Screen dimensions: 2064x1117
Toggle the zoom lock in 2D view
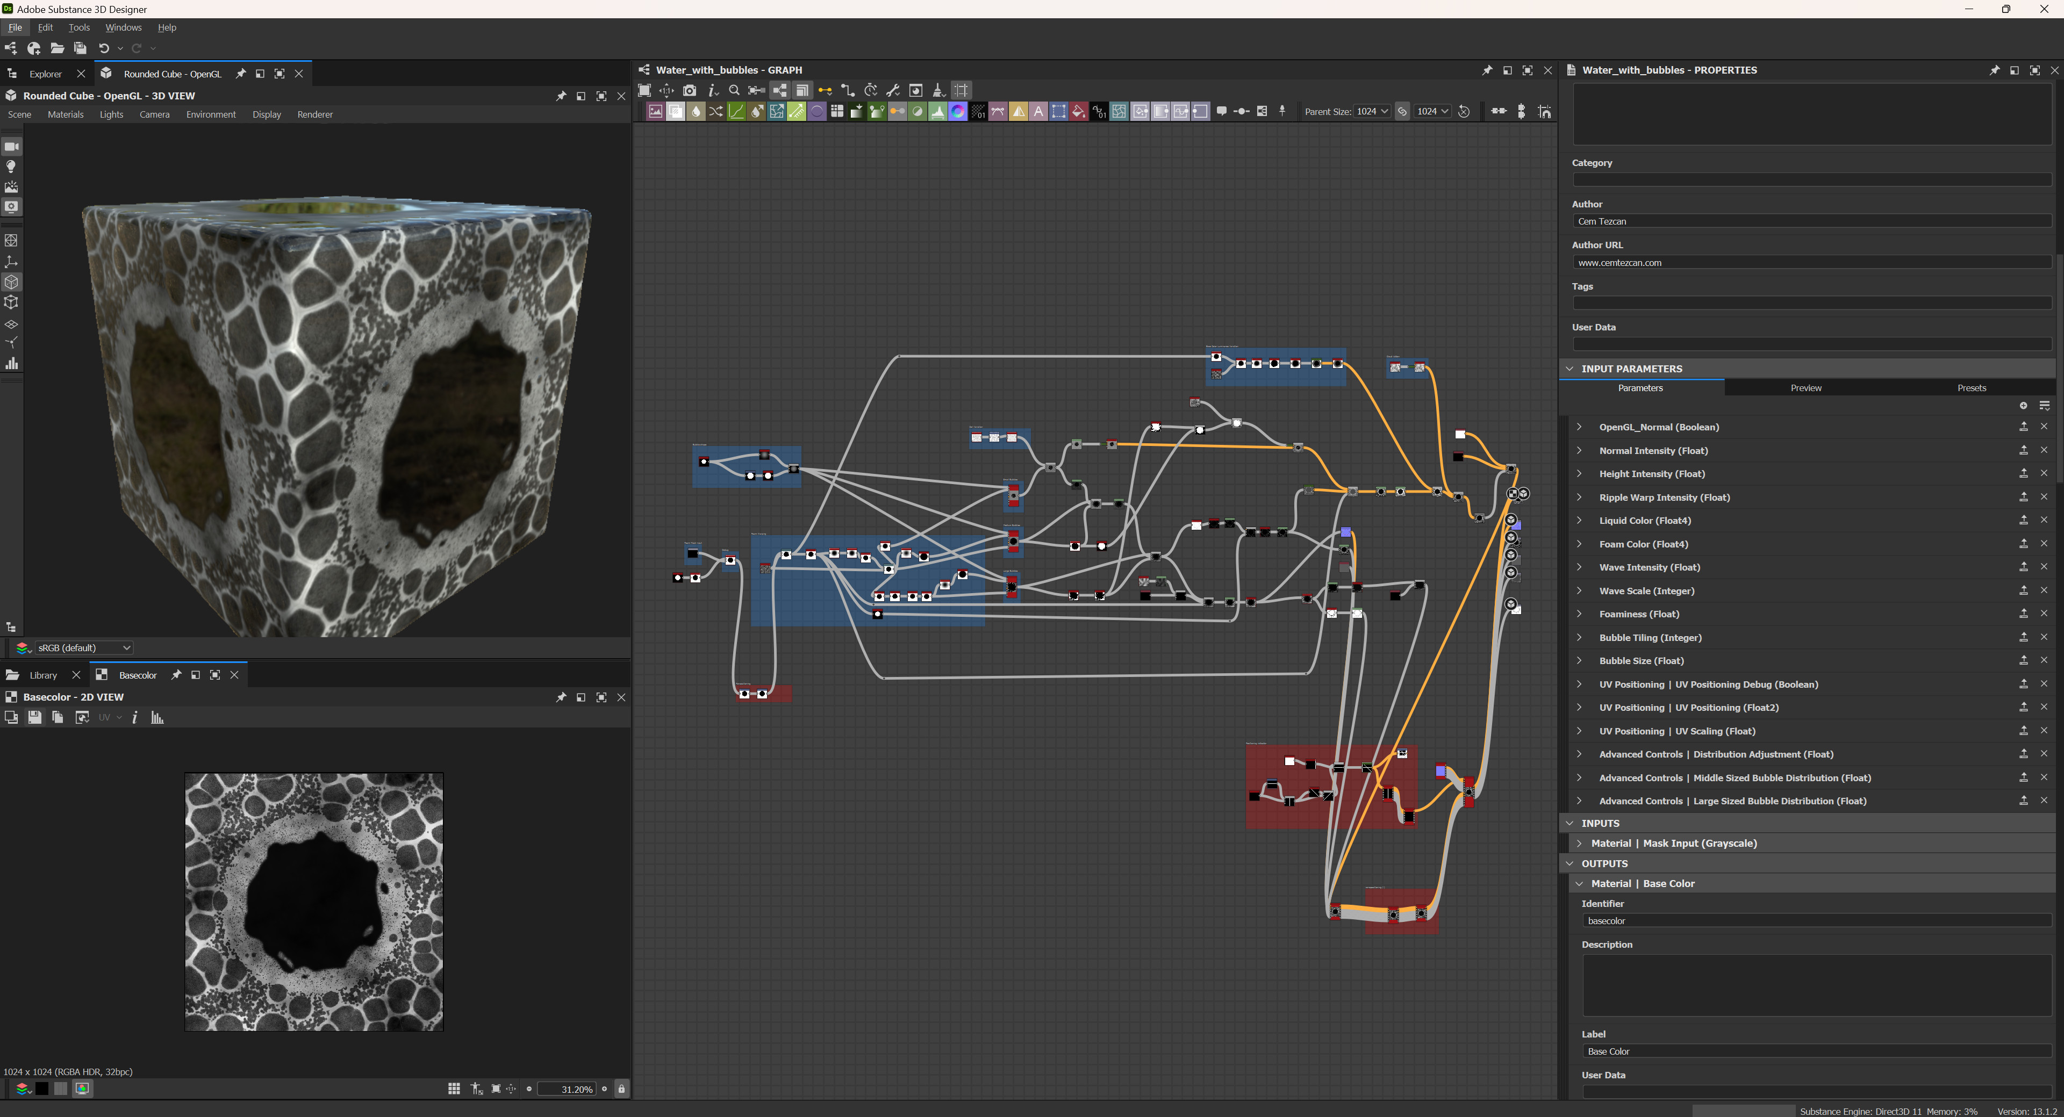pyautogui.click(x=621, y=1089)
